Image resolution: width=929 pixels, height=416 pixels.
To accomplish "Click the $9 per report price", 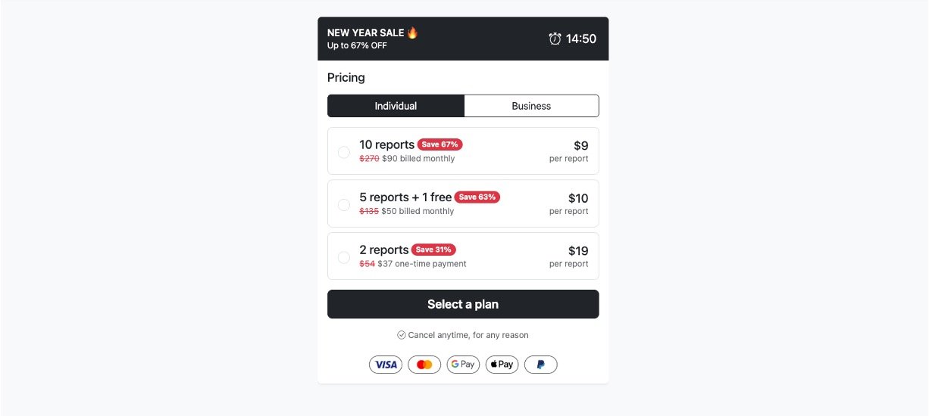I will click(x=580, y=146).
